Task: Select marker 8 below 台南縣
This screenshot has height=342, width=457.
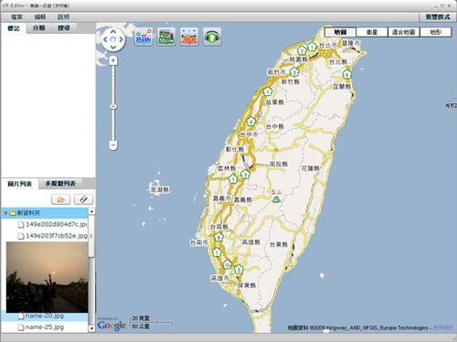Action: [218, 237]
